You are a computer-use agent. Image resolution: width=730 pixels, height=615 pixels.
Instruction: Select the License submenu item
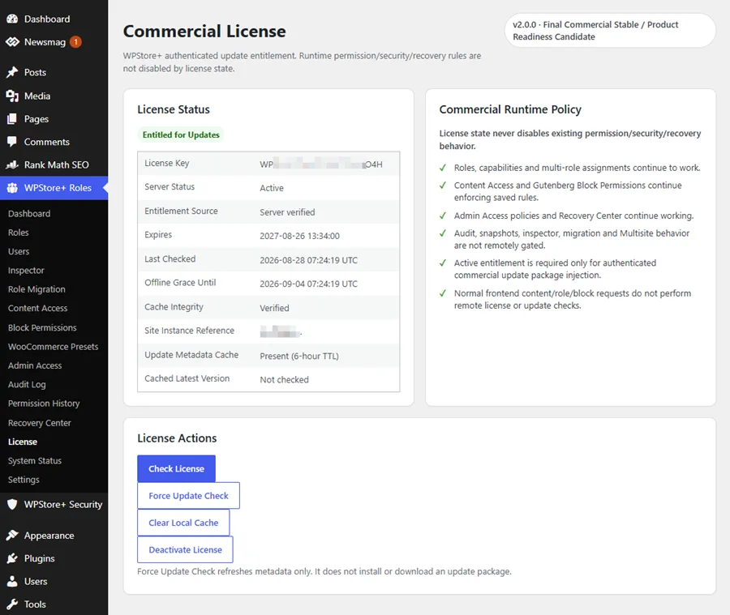click(x=23, y=442)
